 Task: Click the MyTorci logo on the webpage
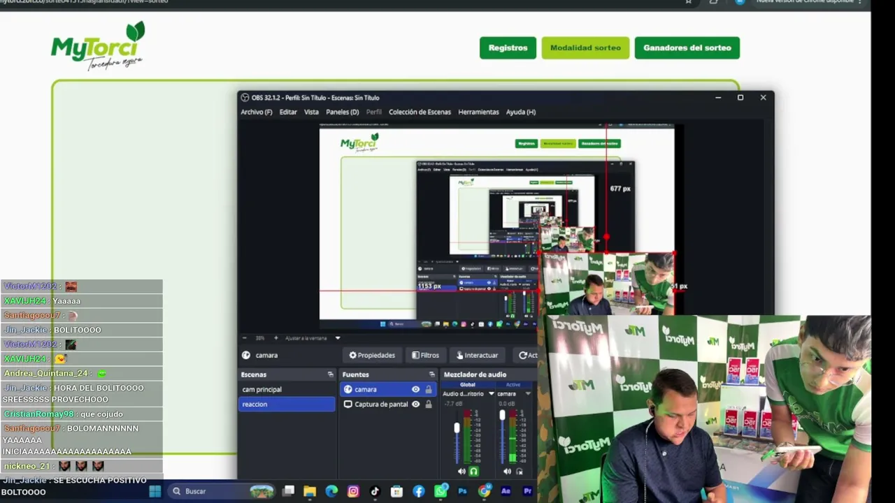[98, 46]
